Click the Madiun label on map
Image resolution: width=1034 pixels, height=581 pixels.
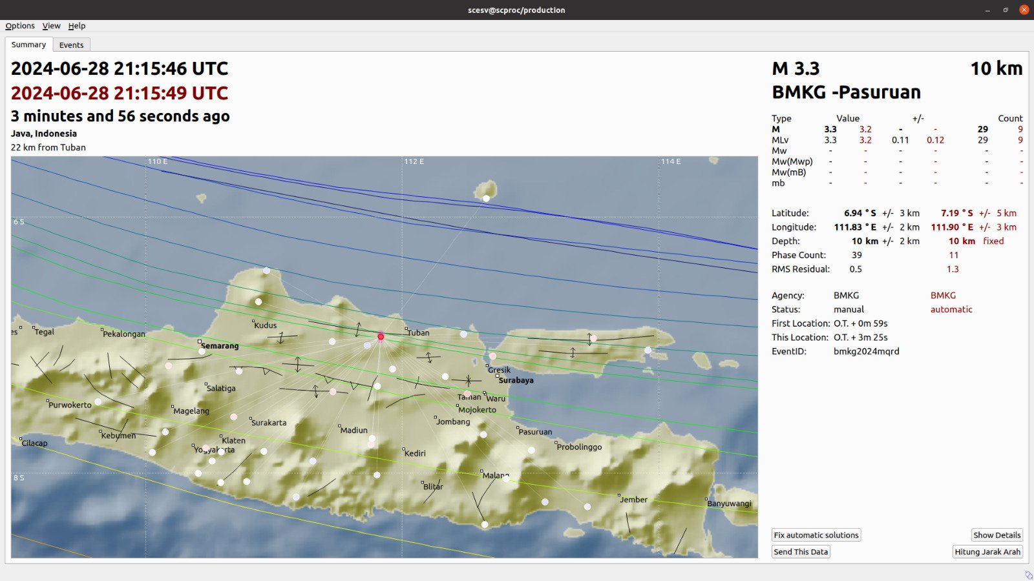point(353,430)
